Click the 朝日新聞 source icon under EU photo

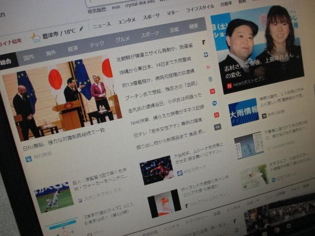coord(29,159)
